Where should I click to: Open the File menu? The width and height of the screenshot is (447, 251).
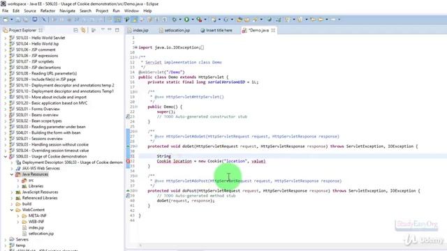6,11
